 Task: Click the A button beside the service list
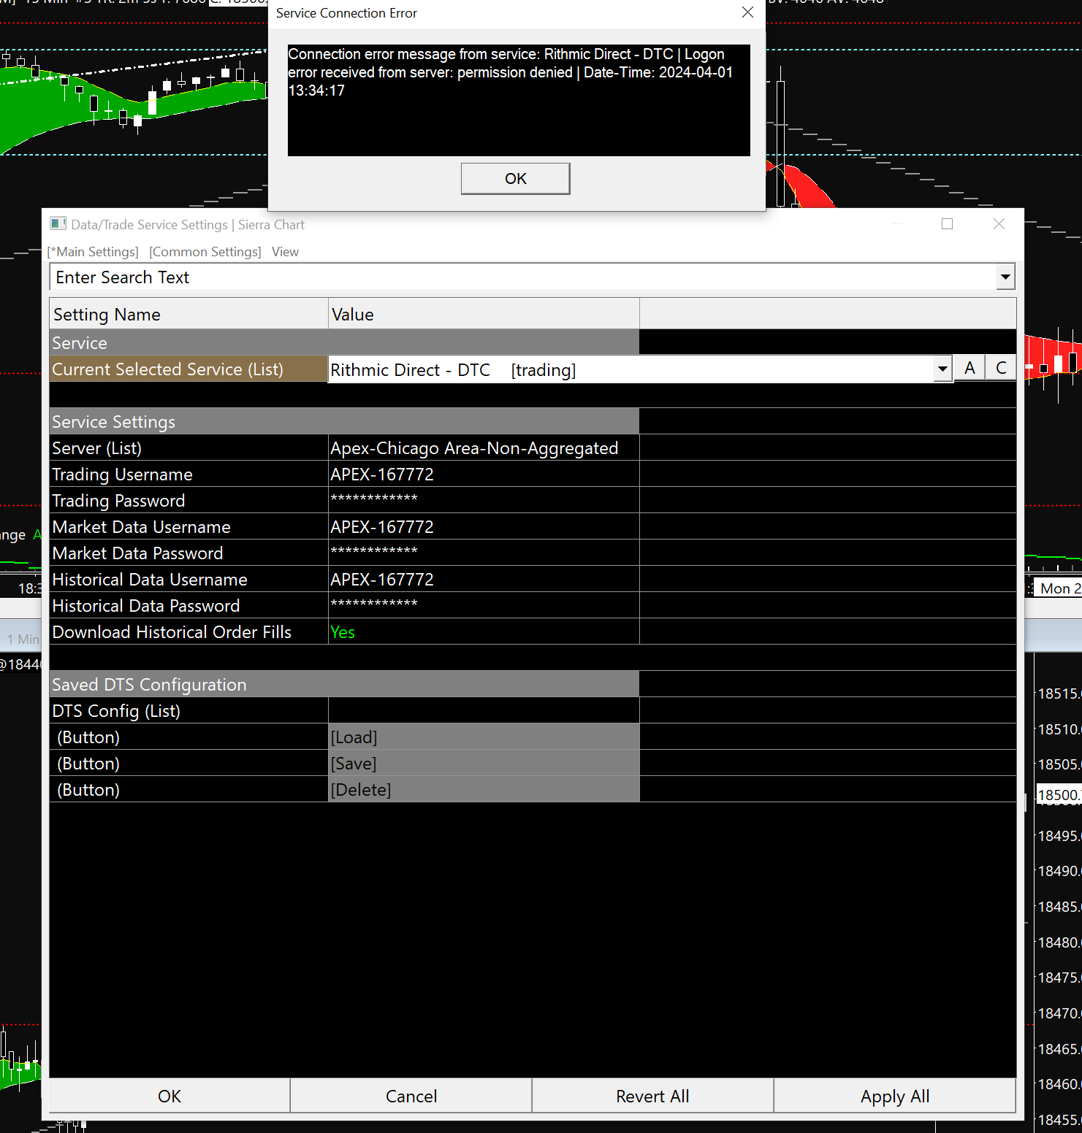click(x=969, y=369)
